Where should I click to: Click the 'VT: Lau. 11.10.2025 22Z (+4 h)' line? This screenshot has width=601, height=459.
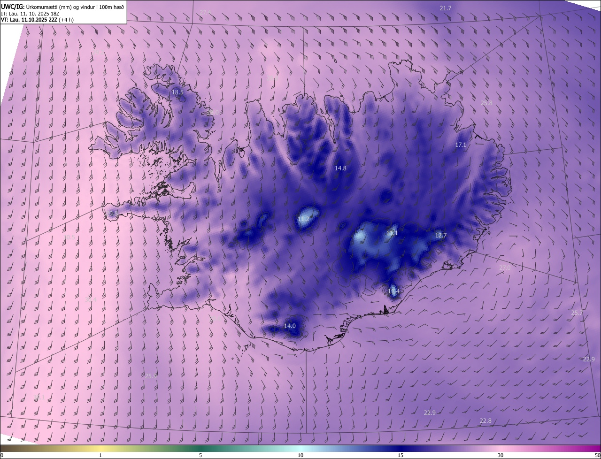[37, 20]
